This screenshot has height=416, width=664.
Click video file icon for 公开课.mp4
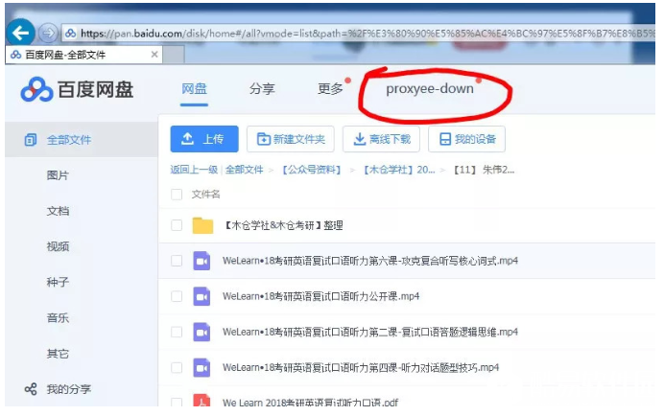202,296
